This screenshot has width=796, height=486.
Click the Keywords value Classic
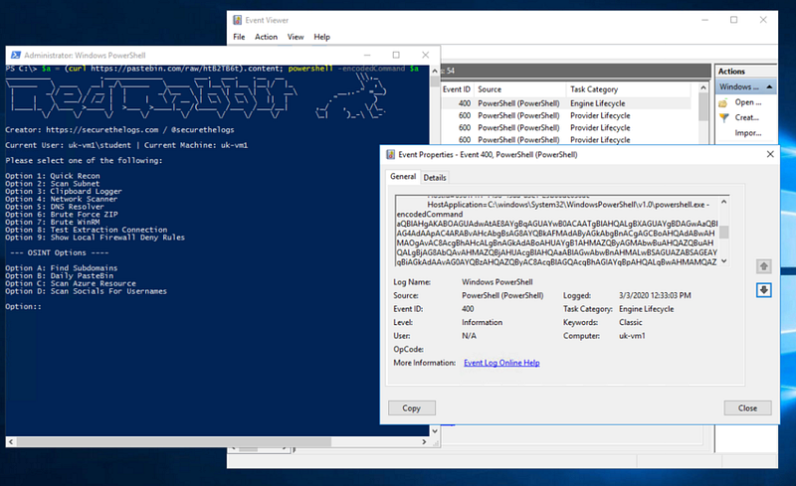pyautogui.click(x=631, y=322)
